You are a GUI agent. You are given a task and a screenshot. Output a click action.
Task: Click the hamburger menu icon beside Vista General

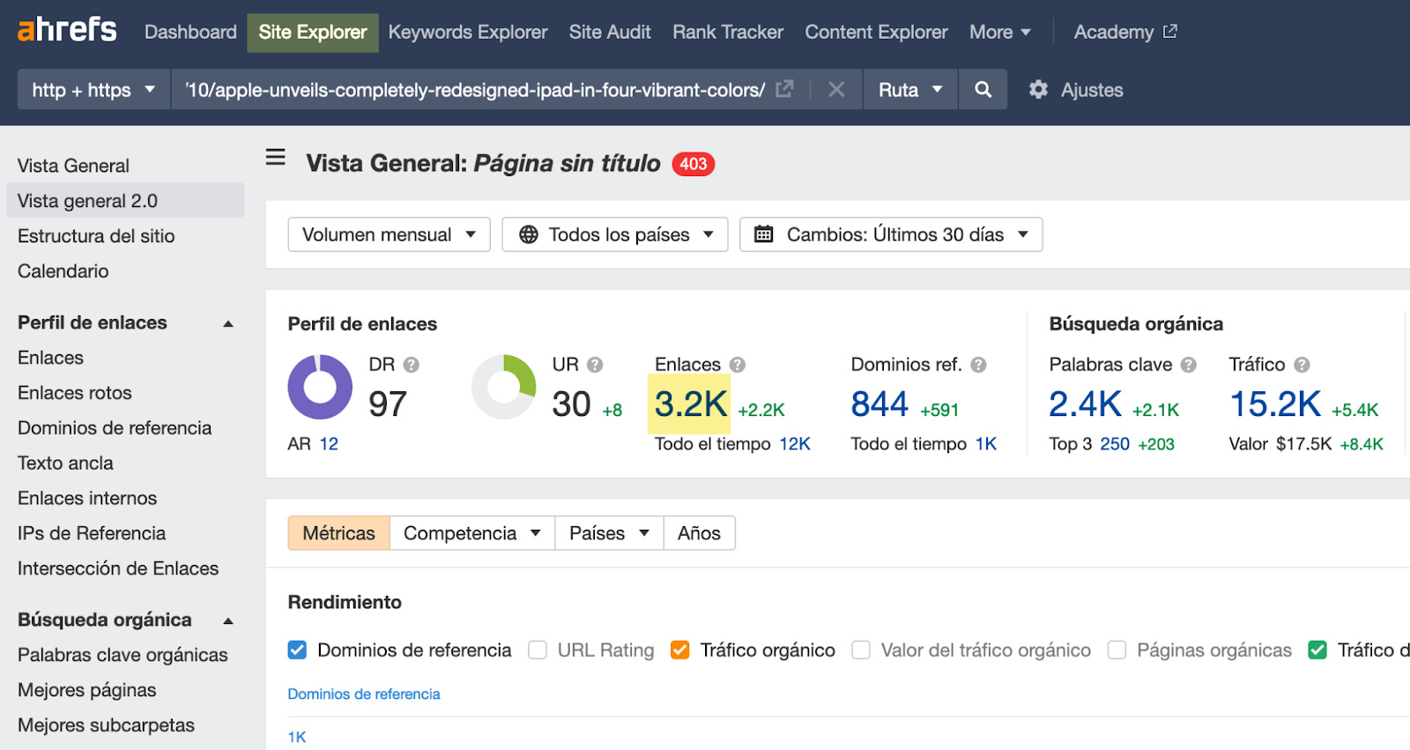276,158
